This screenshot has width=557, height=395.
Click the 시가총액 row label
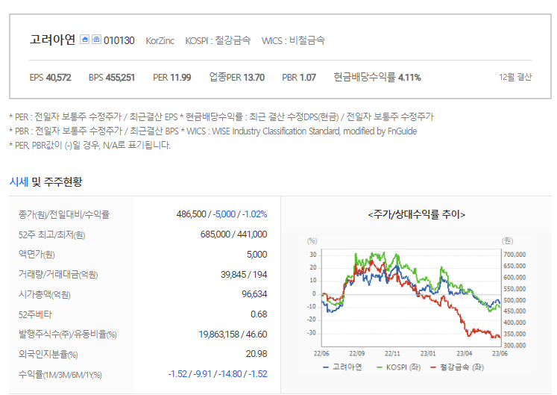(x=45, y=294)
